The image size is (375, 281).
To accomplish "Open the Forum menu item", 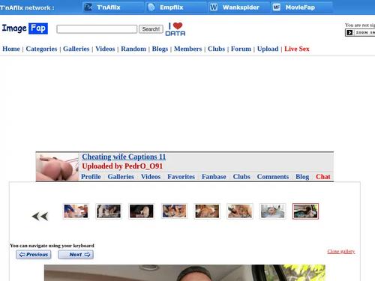I will (241, 49).
